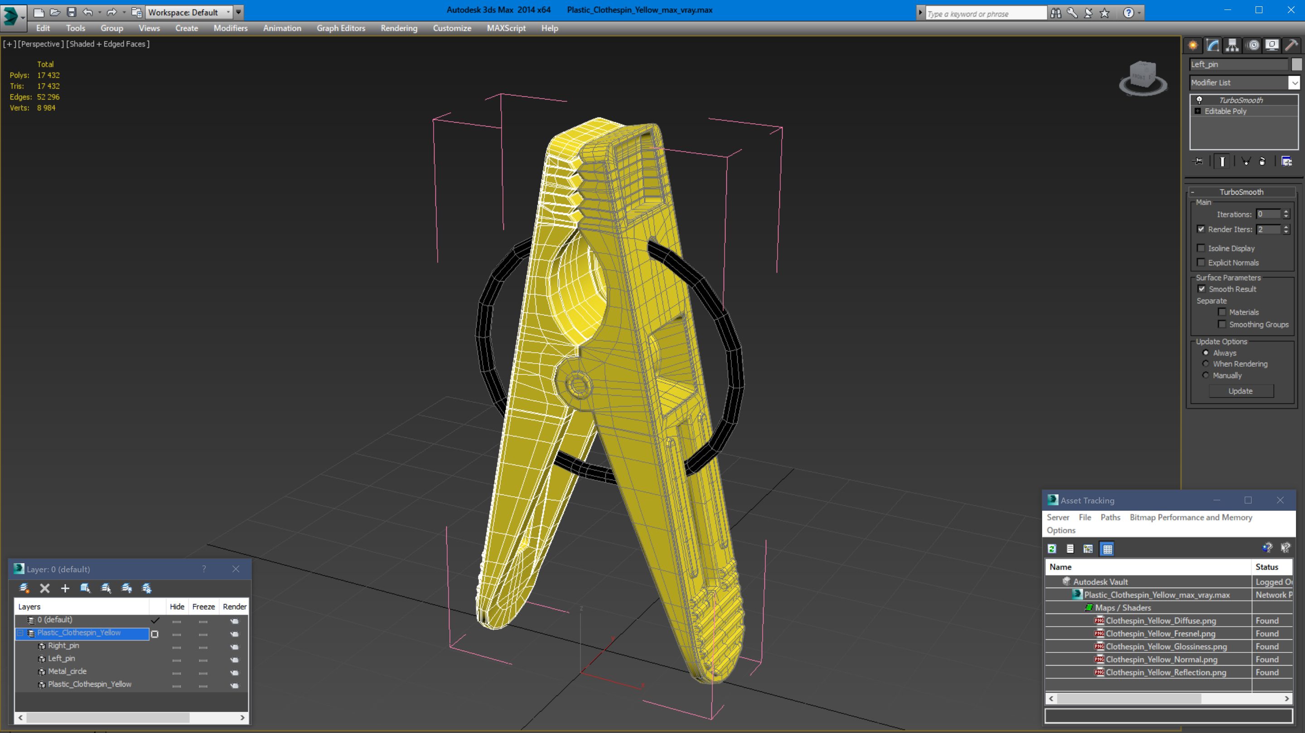Click the Pin Stack icon under modifier stack

[x=1198, y=162]
